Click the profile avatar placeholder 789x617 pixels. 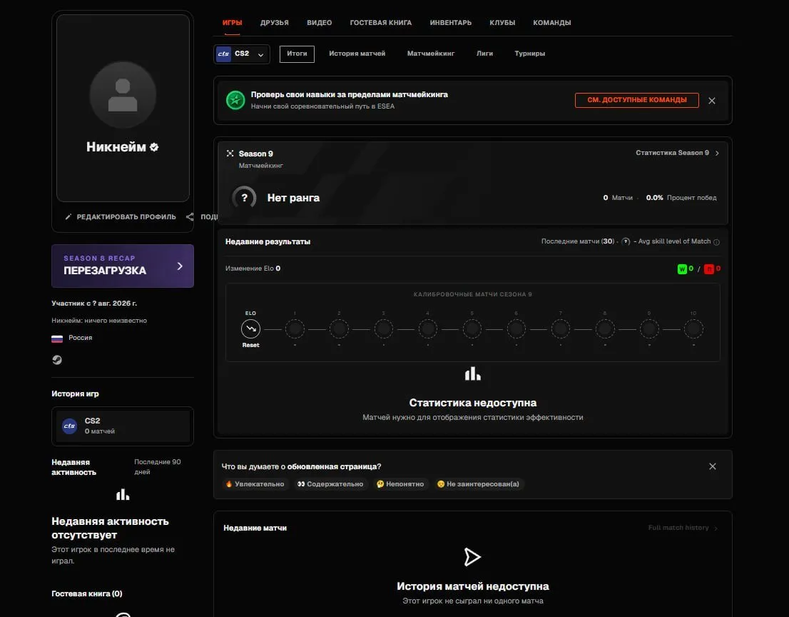[123, 95]
